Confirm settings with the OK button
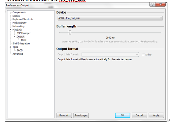174x122 pixels. (x=122, y=115)
